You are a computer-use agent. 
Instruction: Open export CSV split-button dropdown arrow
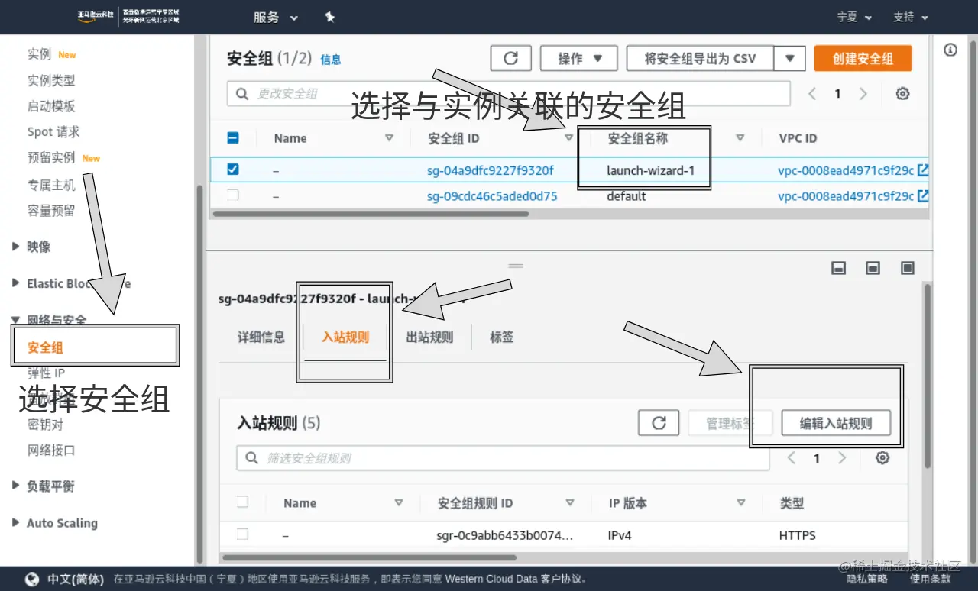point(790,58)
